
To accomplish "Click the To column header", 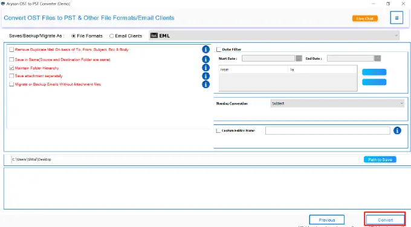I will pos(322,69).
